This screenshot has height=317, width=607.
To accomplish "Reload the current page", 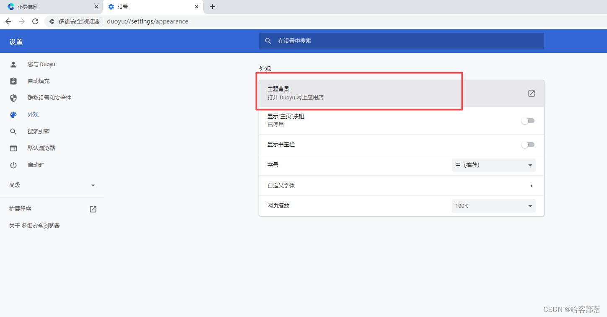I will (x=35, y=21).
